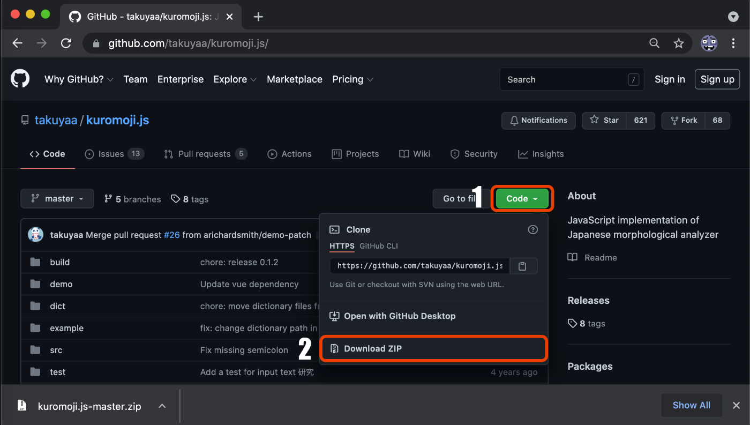Star the repository
This screenshot has height=425, width=750.
coord(604,121)
